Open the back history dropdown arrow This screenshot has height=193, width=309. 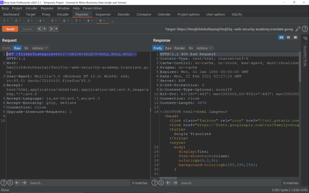point(45,29)
